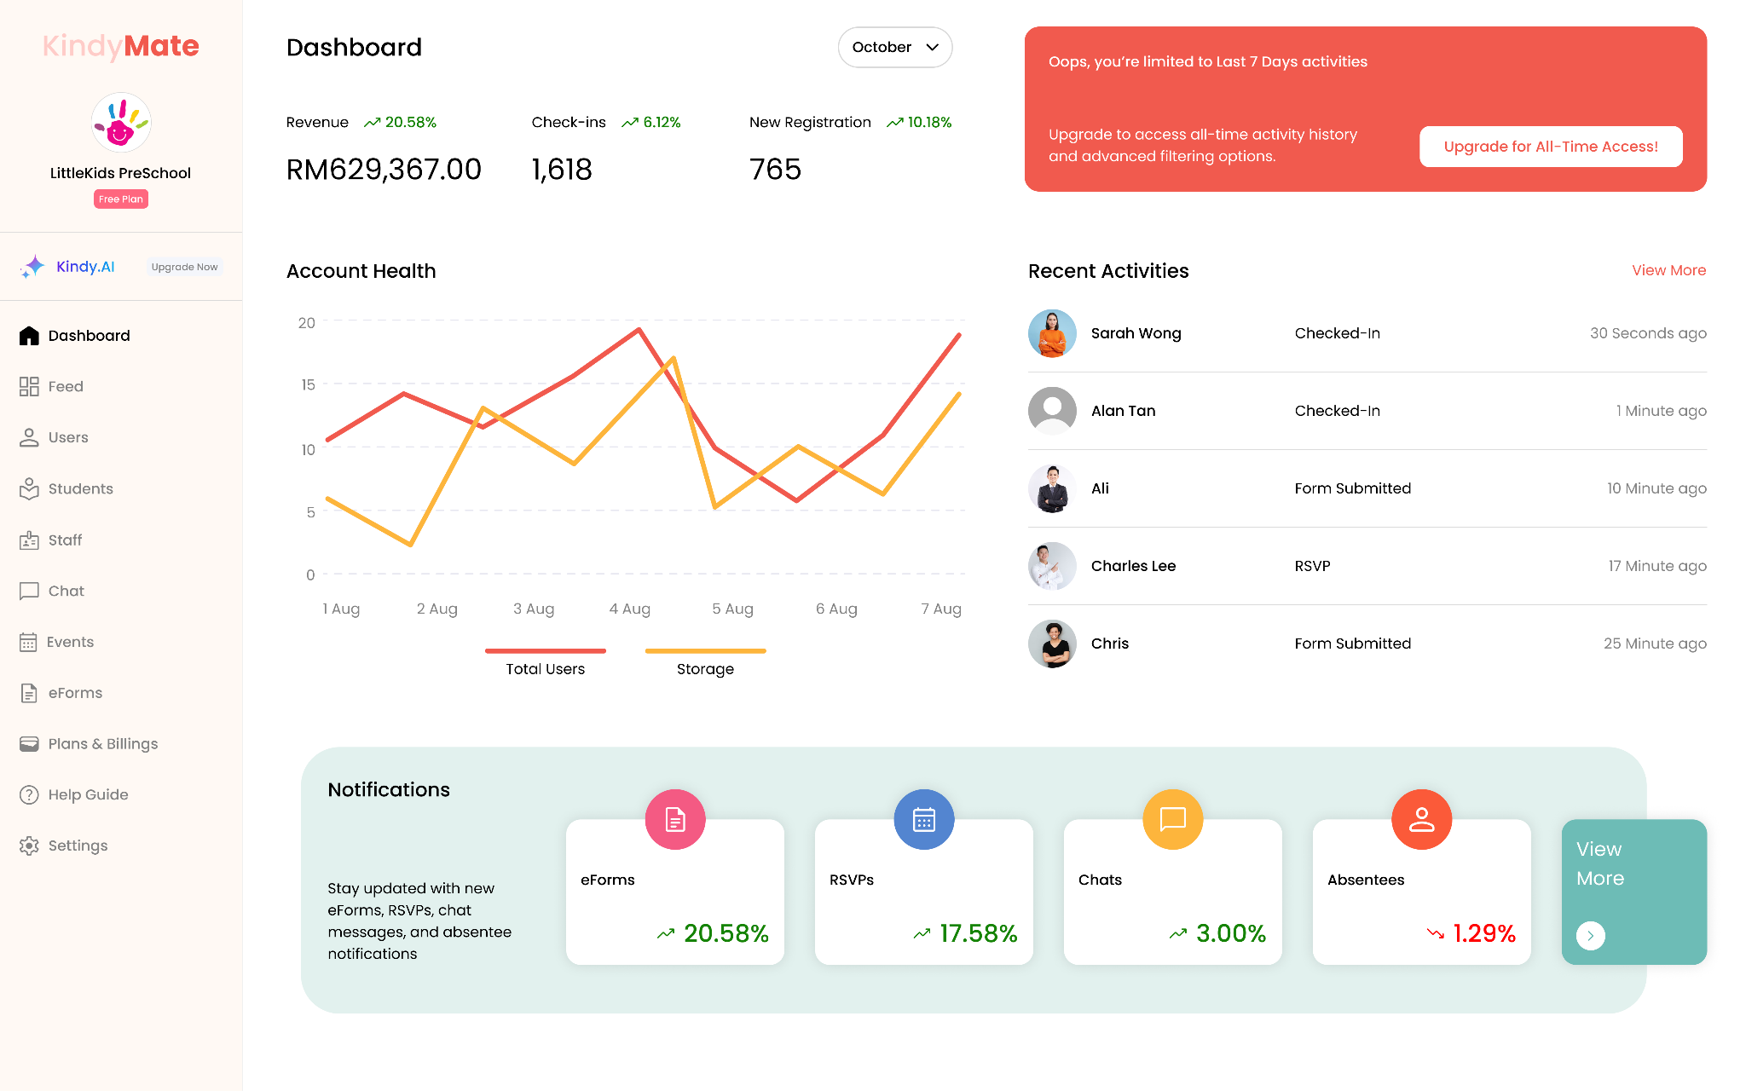Click Charles Lee's profile avatar
Viewport: 1746px width, 1091px height.
pyautogui.click(x=1052, y=566)
